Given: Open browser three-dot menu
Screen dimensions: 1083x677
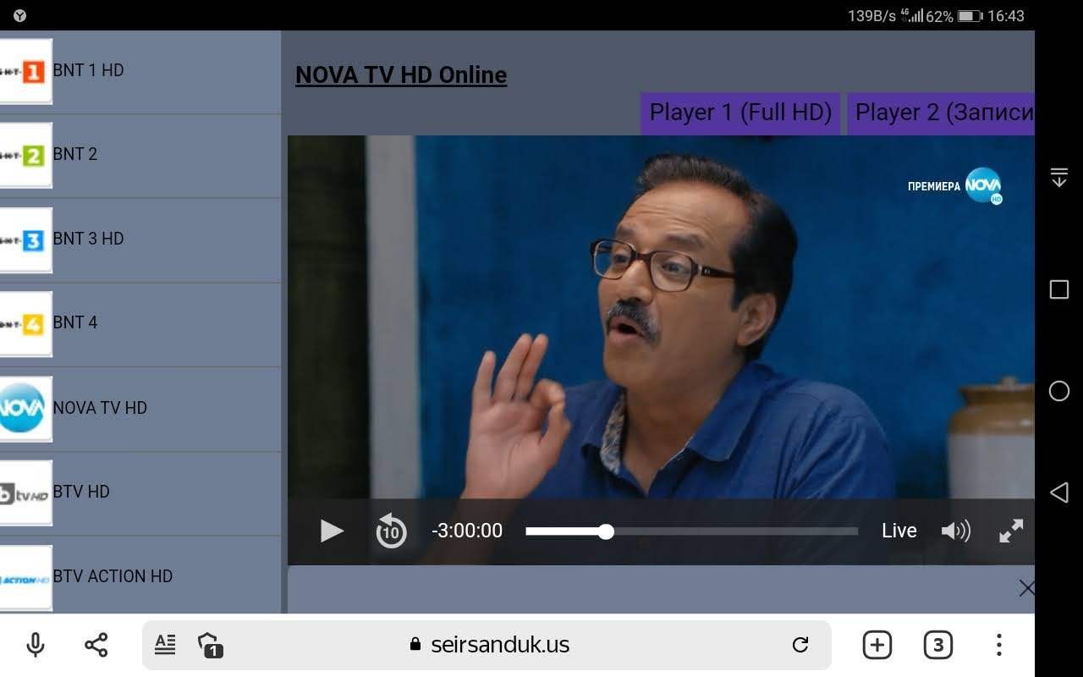Looking at the screenshot, I should click(x=999, y=645).
